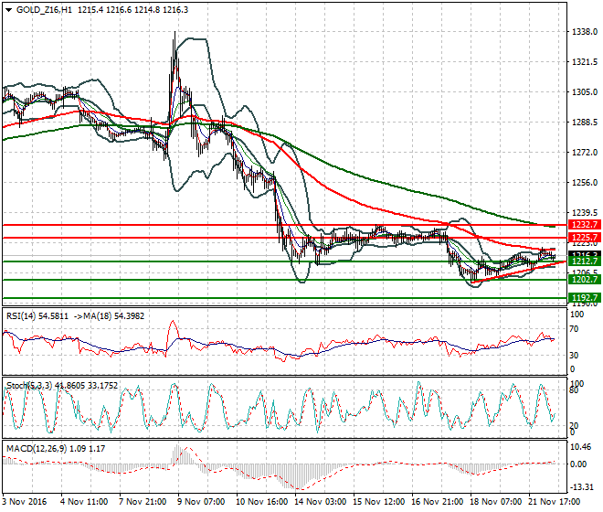
Task: Click the 3 Nov 2016 time axis label
Action: pos(25,502)
